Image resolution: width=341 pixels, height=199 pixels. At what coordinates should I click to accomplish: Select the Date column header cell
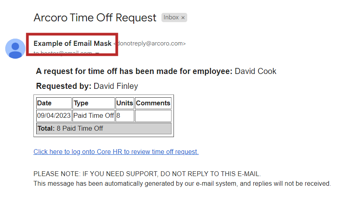click(54, 103)
